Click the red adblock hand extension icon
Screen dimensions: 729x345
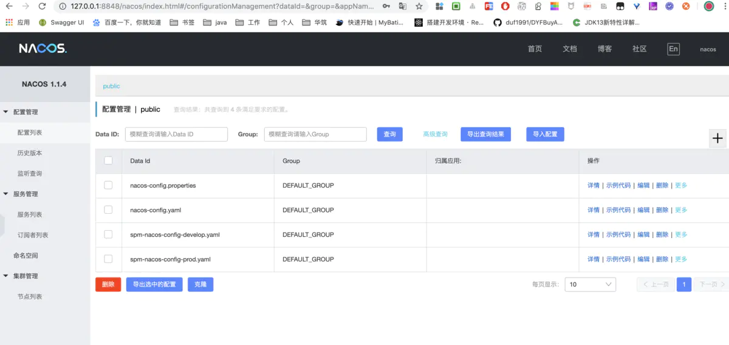click(505, 6)
